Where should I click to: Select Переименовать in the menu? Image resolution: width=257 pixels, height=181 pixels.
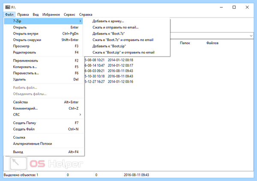point(43,61)
